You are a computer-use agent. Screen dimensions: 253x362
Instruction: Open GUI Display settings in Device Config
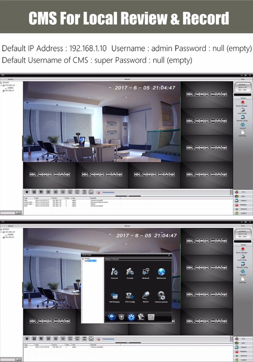pyautogui.click(x=114, y=297)
